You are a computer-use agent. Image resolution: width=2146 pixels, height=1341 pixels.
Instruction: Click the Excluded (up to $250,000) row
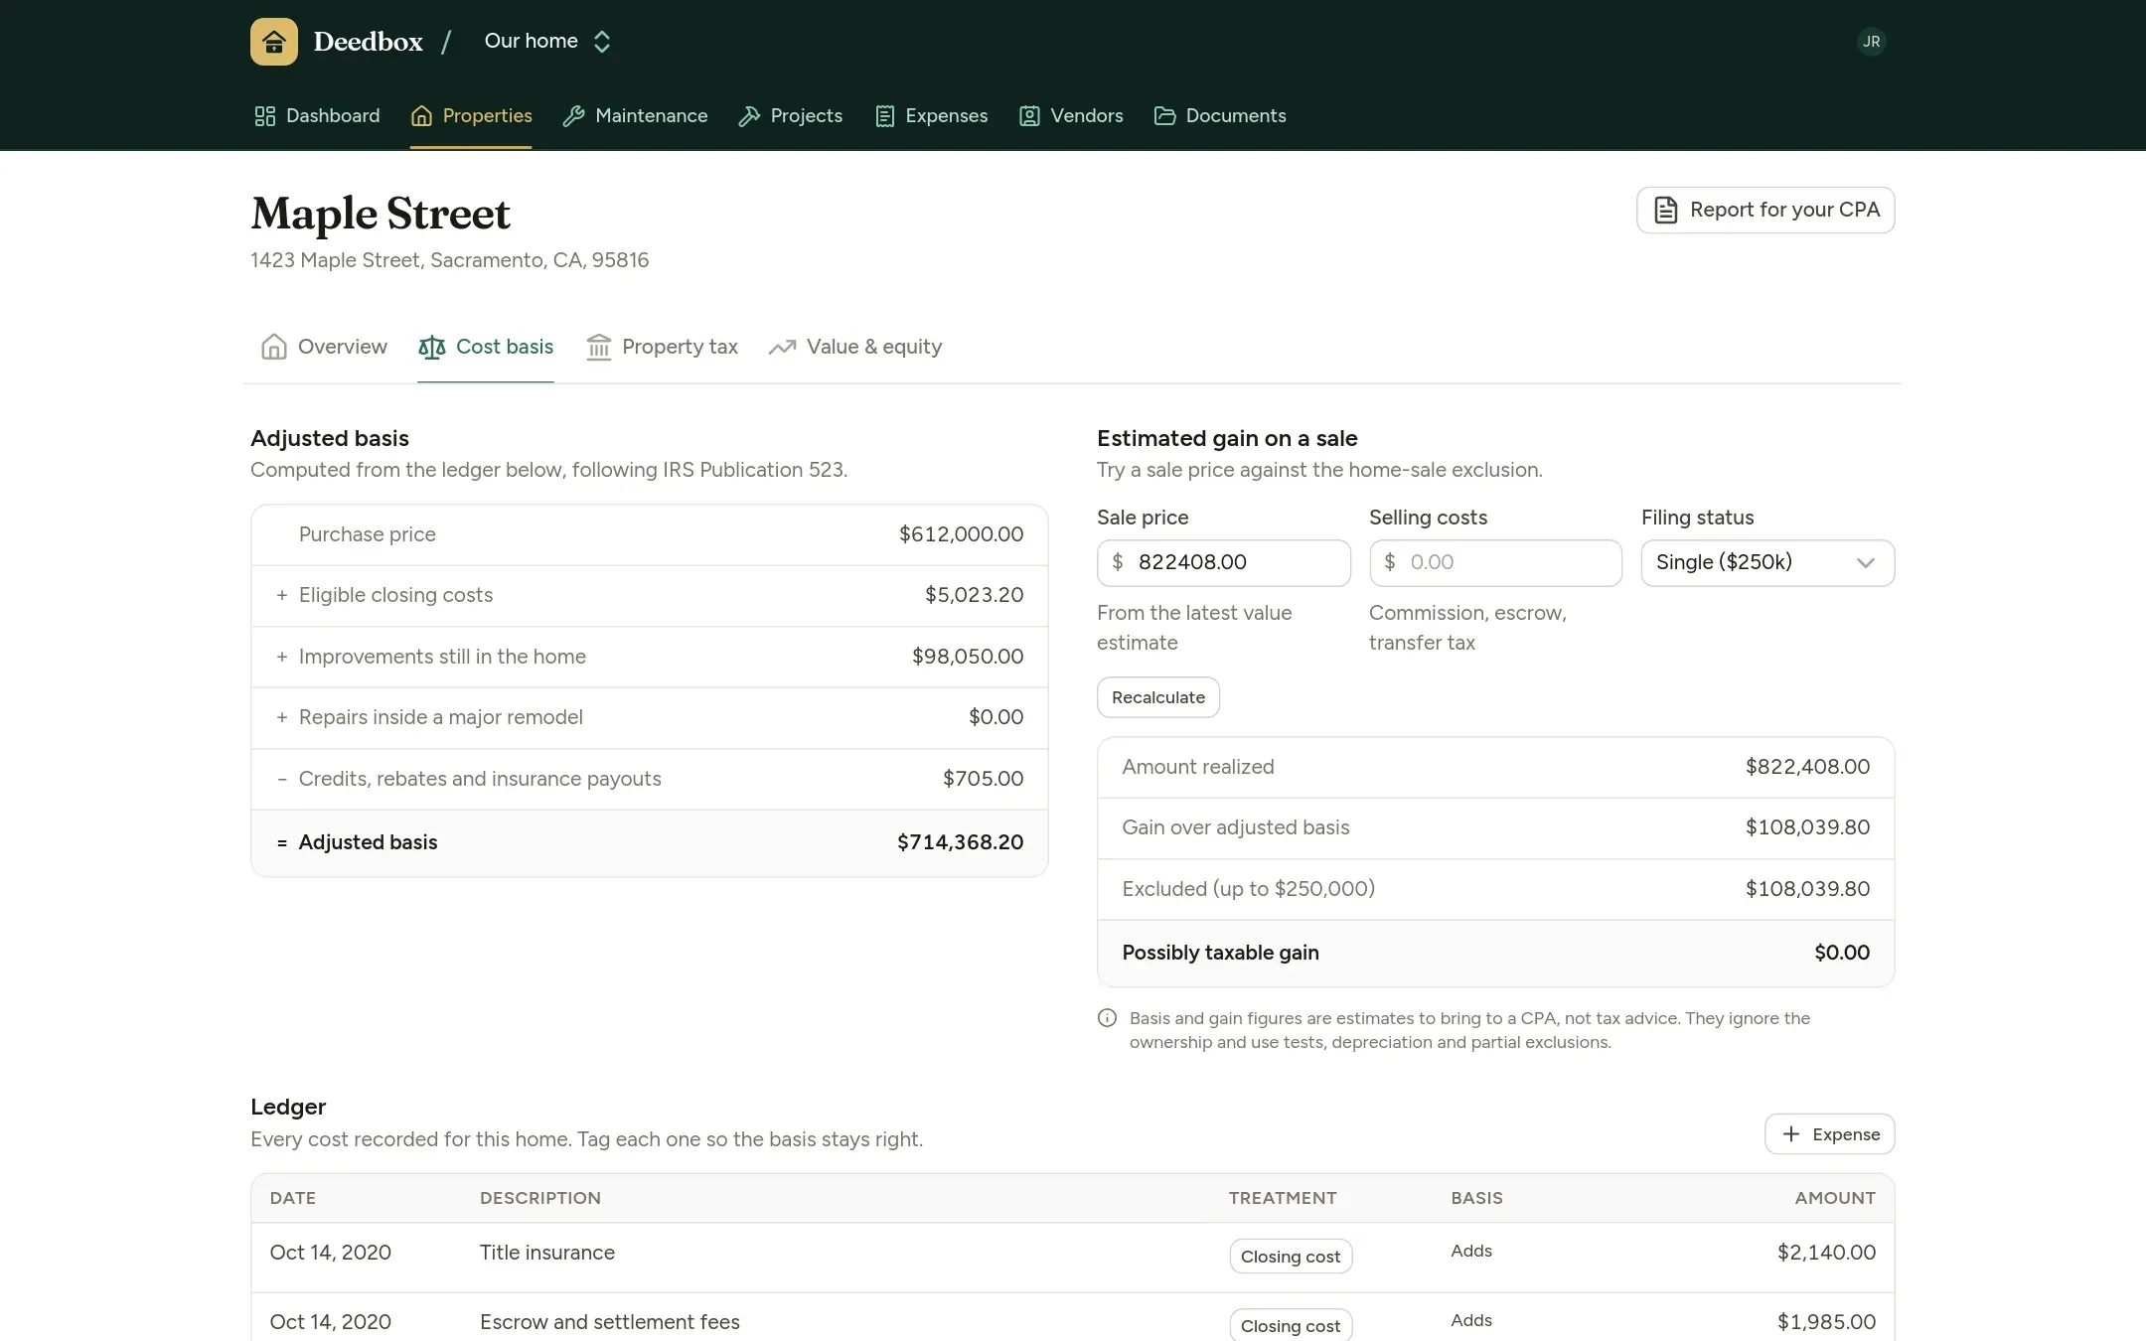coord(1495,889)
